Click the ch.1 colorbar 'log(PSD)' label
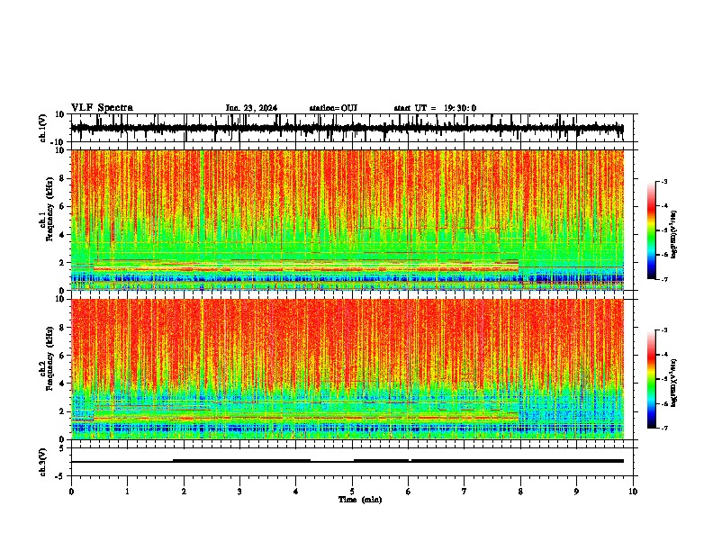713x551 pixels. pyautogui.click(x=674, y=235)
